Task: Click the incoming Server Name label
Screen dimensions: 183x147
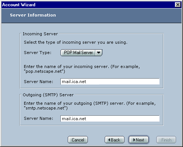Action: click(x=38, y=82)
